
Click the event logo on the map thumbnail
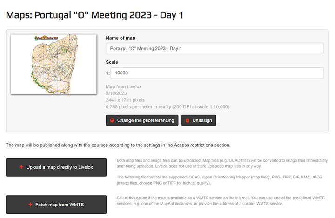(46, 38)
